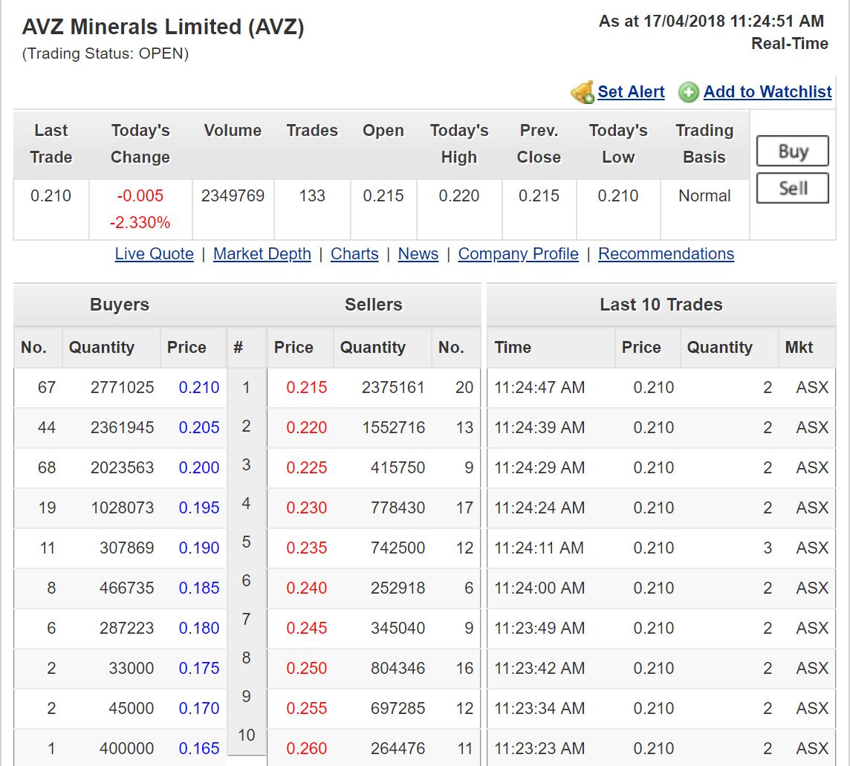Screen dimensions: 850x766
Task: Go to the News section
Action: click(418, 253)
